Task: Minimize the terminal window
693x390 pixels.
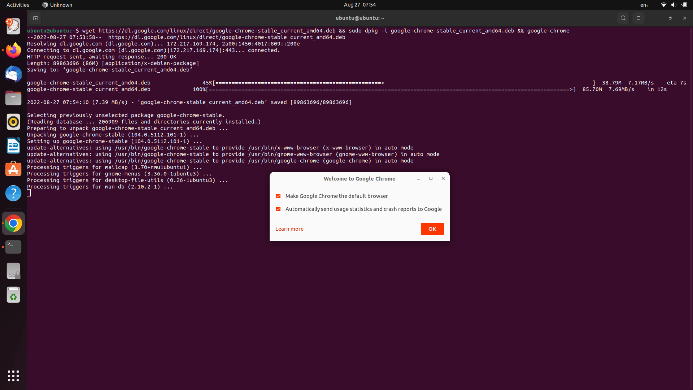Action: (655, 18)
